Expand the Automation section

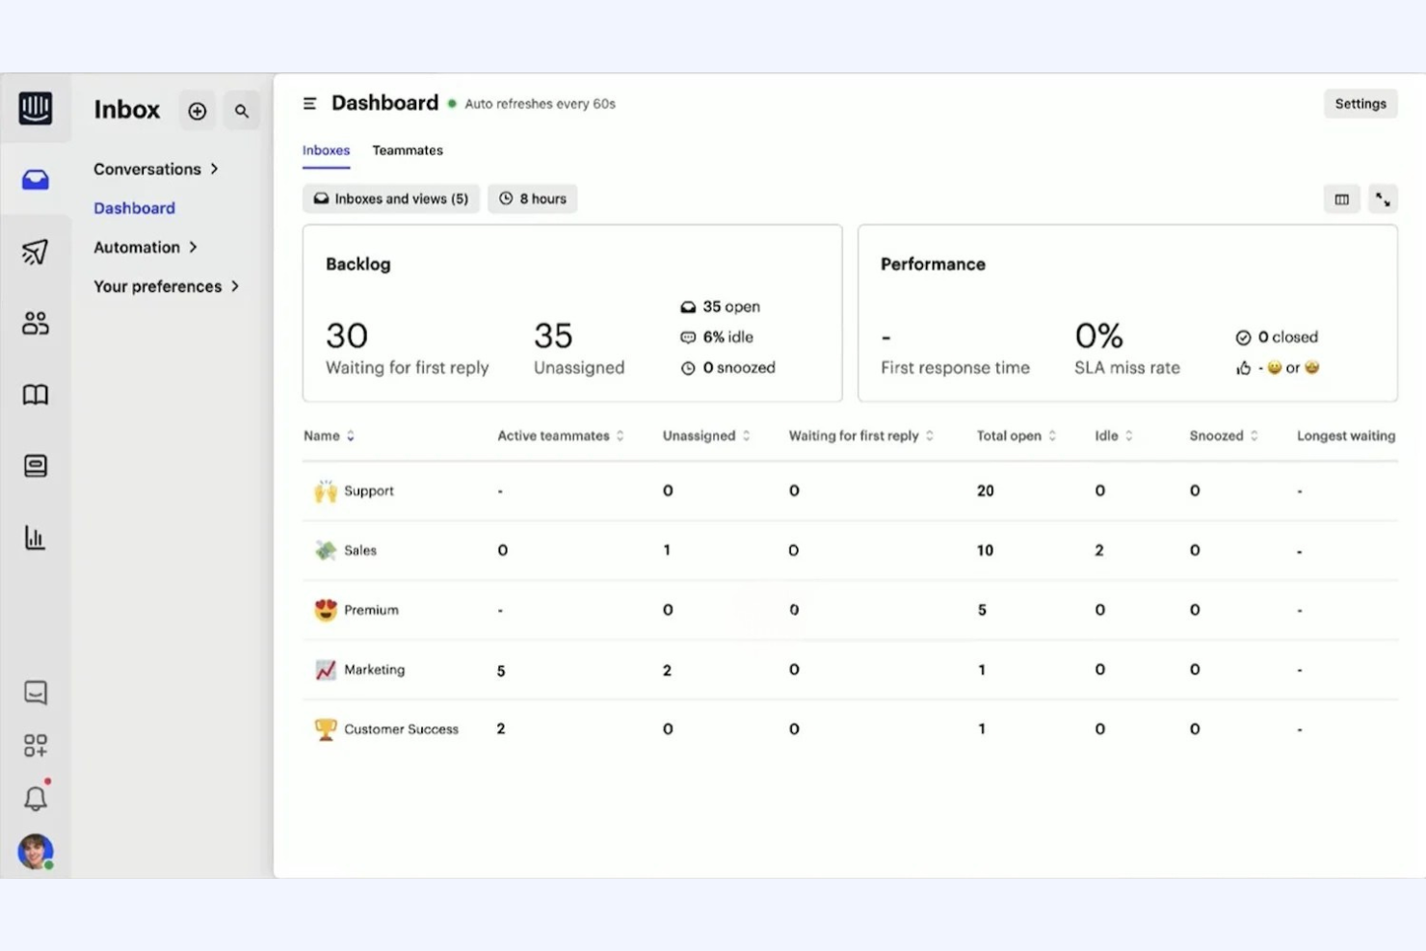point(145,247)
